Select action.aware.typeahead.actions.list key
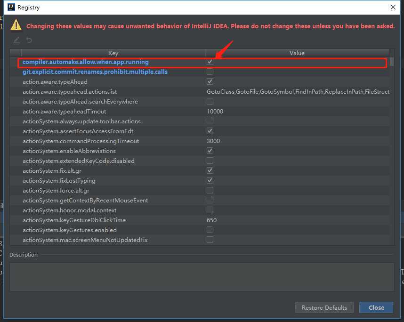 pyautogui.click(x=70, y=92)
